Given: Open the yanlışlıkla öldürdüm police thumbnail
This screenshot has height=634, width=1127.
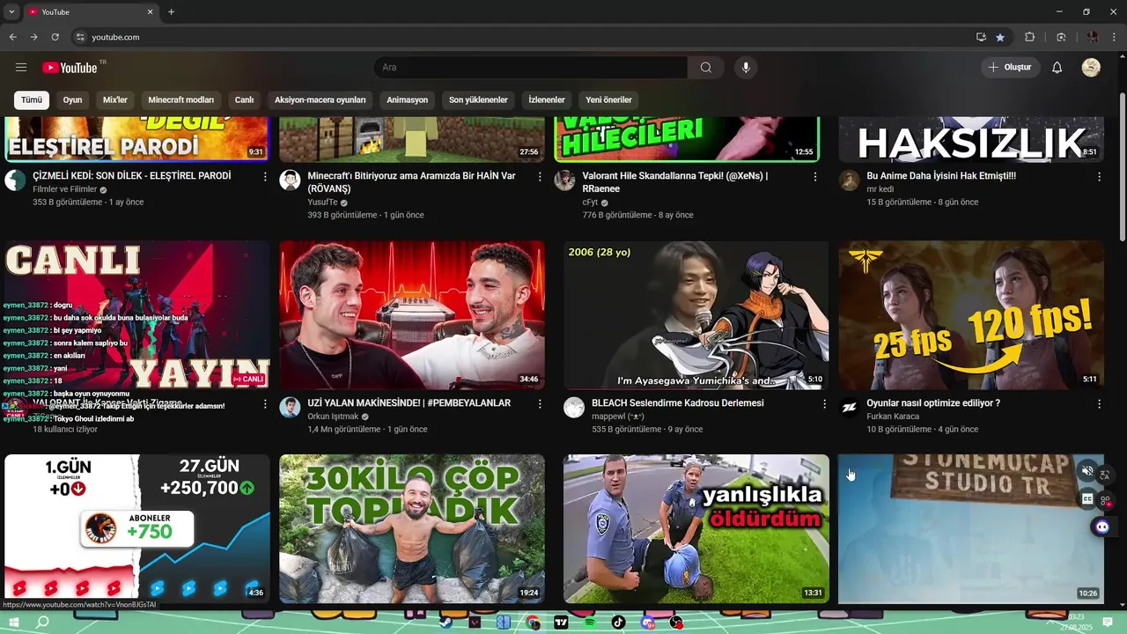Looking at the screenshot, I should [696, 528].
